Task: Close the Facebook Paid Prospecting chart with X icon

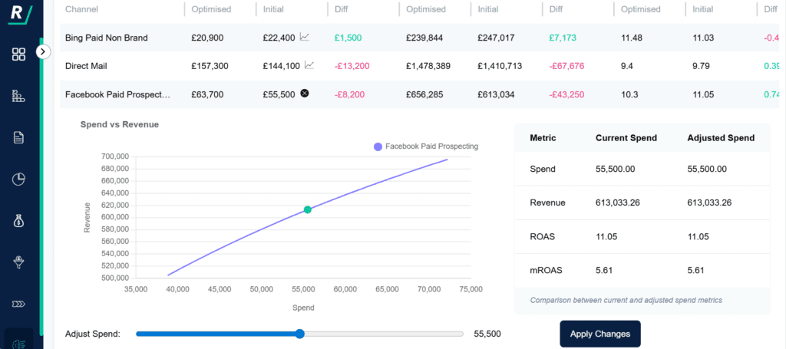Action: coord(305,94)
